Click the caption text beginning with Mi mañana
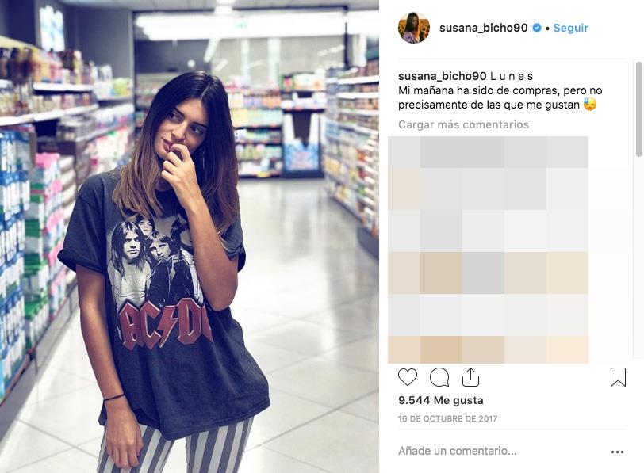Image resolution: width=644 pixels, height=473 pixels. 497,97
